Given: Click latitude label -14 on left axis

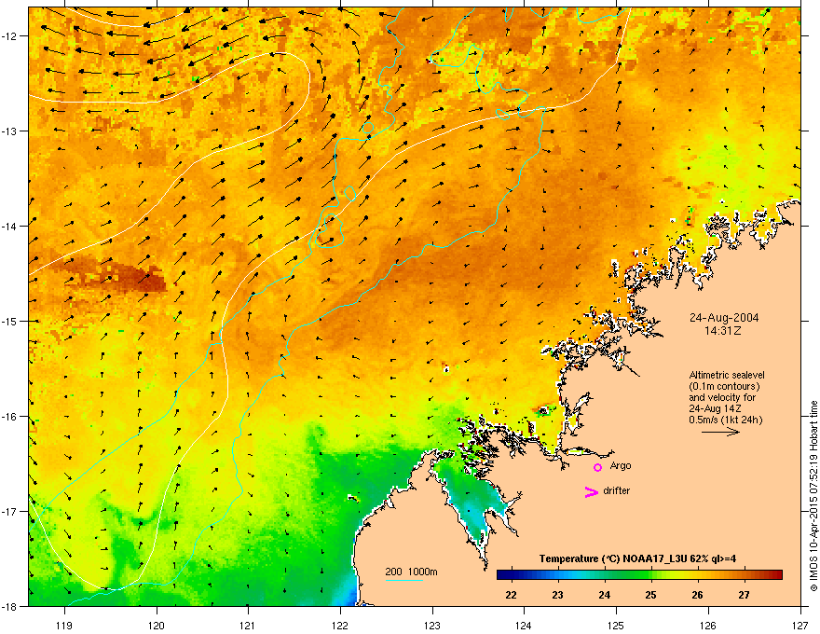Looking at the screenshot, I should click(x=10, y=227).
